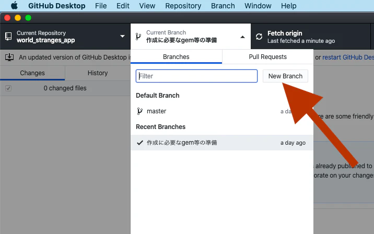Click 'a day ago' in recent branch row
This screenshot has width=374, height=234.
(293, 143)
